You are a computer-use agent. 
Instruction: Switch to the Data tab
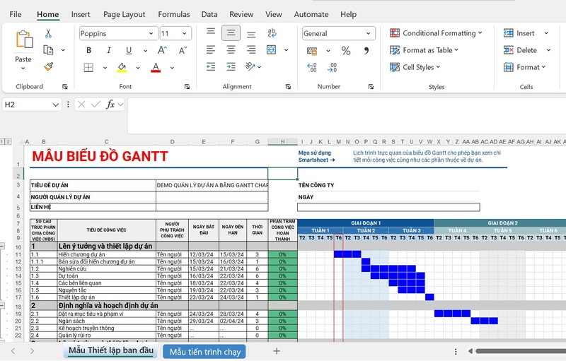click(209, 14)
